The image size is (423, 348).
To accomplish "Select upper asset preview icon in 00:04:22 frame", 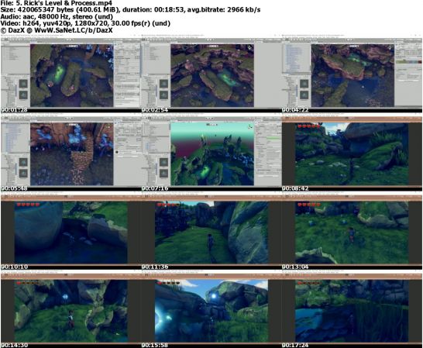I will 304,84.
